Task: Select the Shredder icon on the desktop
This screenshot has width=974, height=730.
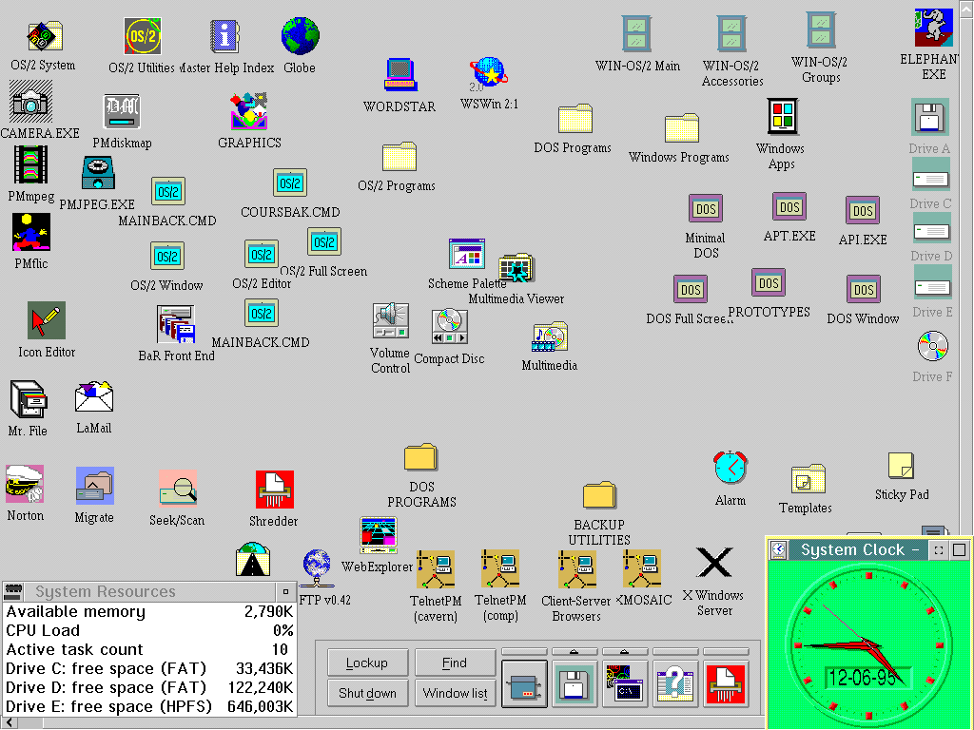Action: tap(274, 490)
